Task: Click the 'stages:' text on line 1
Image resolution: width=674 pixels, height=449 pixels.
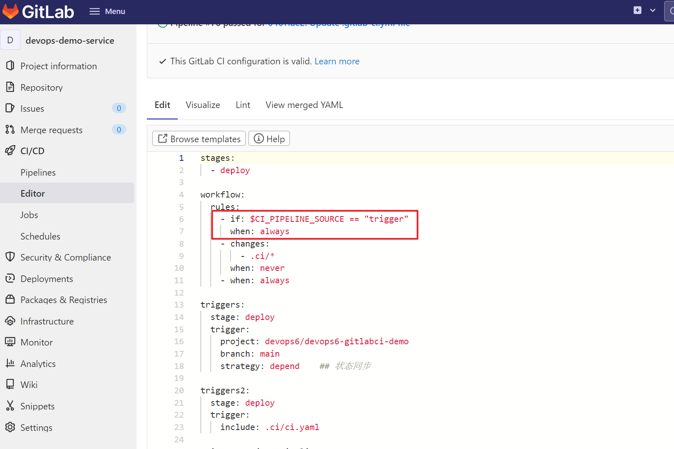Action: point(217,158)
